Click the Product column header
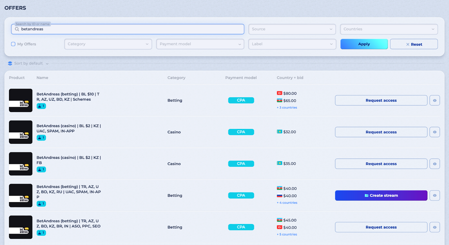 coord(17,78)
